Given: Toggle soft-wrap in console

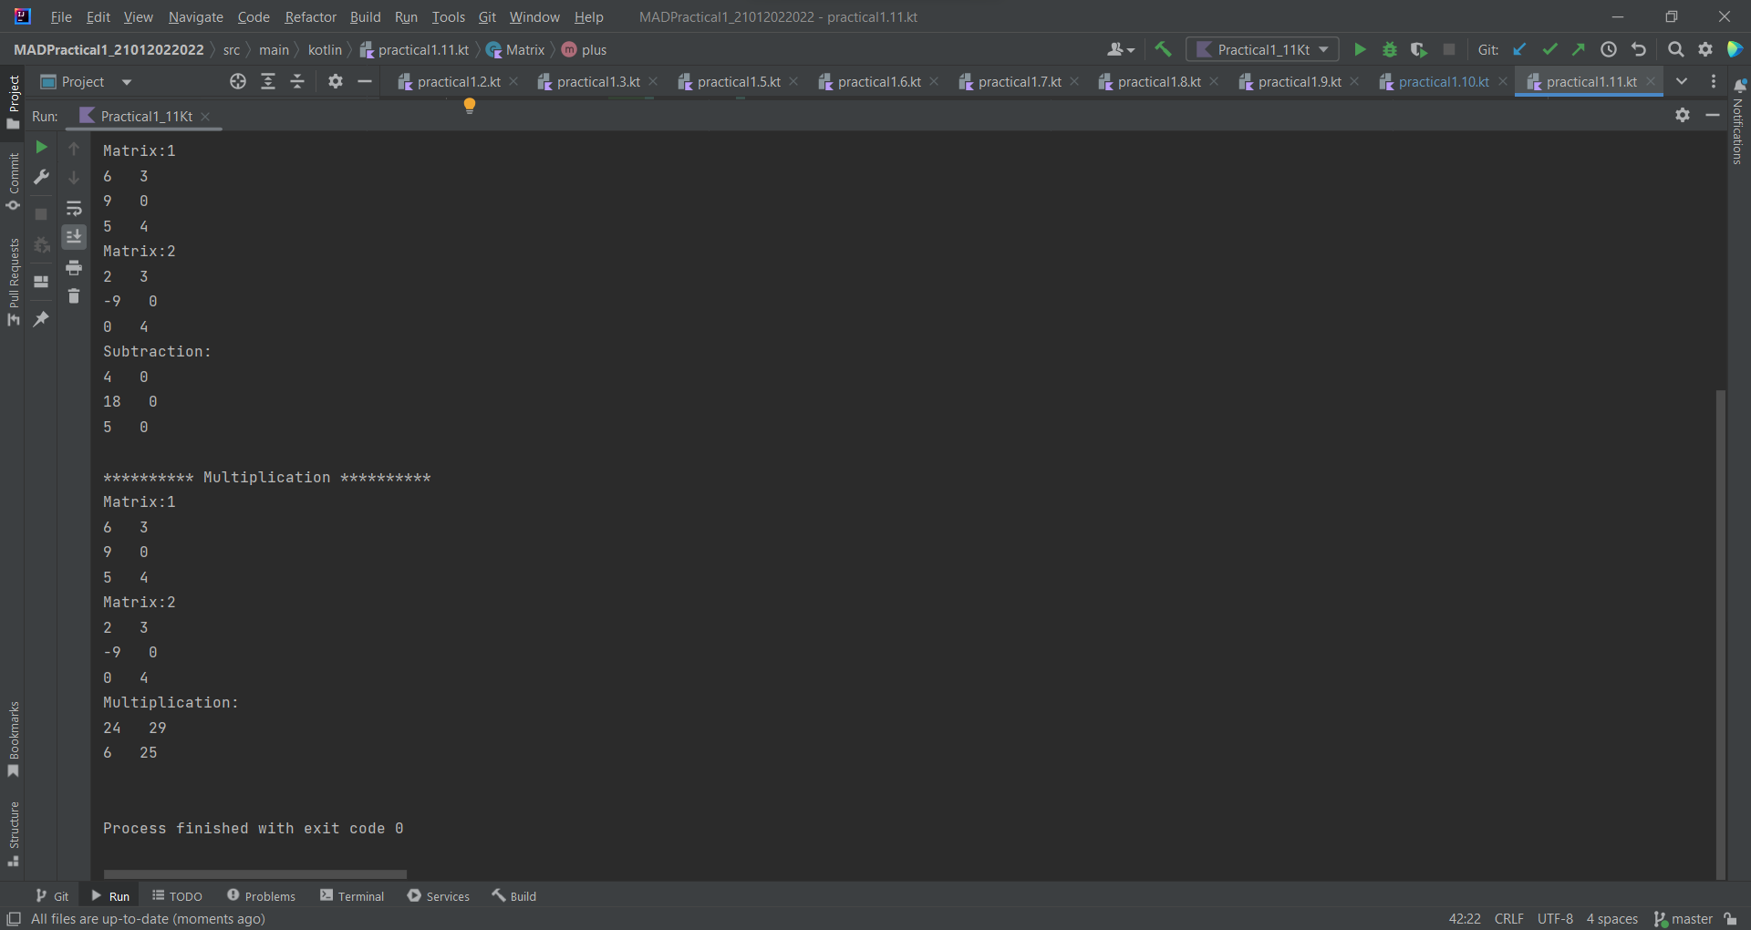Looking at the screenshot, I should [x=74, y=208].
